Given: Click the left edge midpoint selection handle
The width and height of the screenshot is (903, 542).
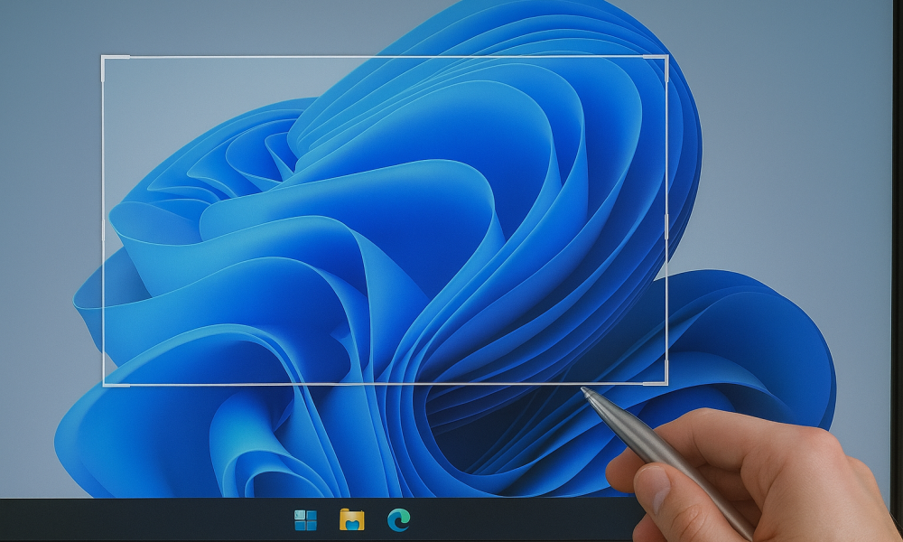Looking at the screenshot, I should 103,221.
